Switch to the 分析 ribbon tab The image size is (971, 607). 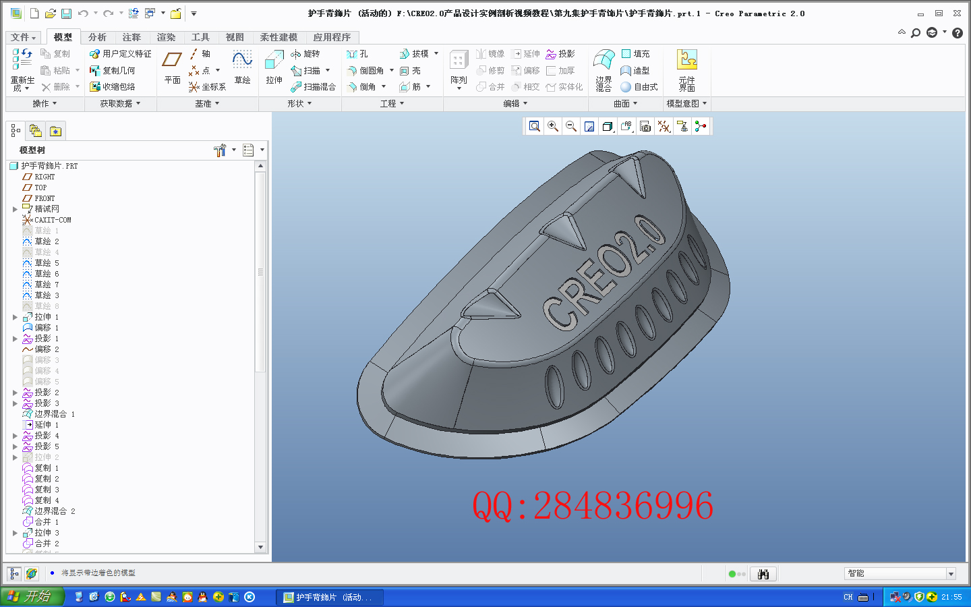coord(97,37)
